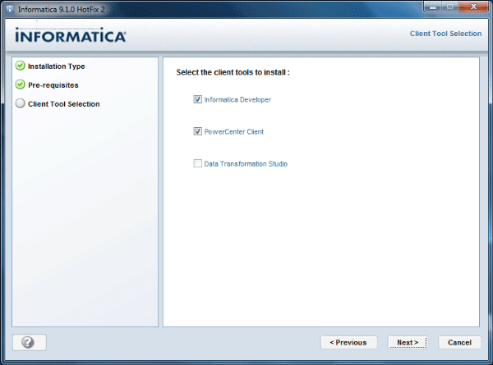This screenshot has height=365, width=493.
Task: Click the PowerCenter Client label
Action: 234,132
